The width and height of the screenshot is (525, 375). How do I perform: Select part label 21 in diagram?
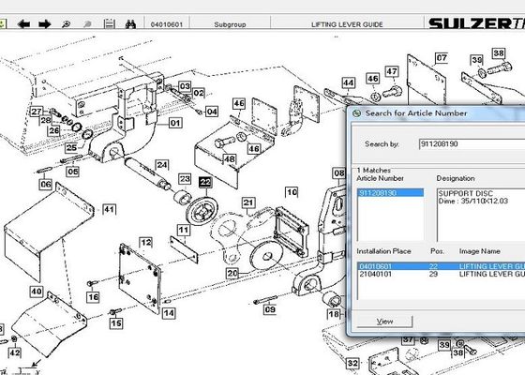248,202
